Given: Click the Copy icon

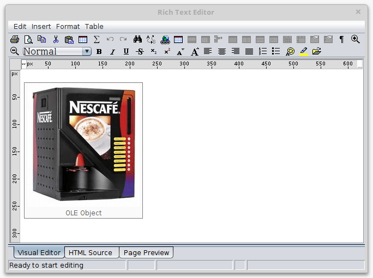Looking at the screenshot, I should 42,39.
